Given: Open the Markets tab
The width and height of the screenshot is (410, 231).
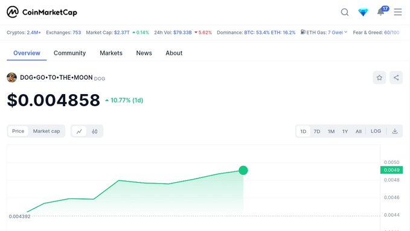Looking at the screenshot, I should [x=111, y=53].
